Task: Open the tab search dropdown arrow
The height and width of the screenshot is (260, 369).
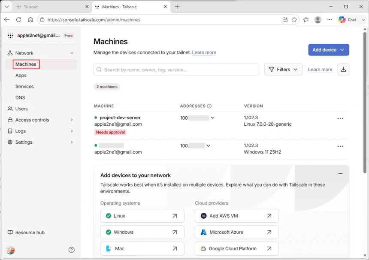Action: [7, 6]
